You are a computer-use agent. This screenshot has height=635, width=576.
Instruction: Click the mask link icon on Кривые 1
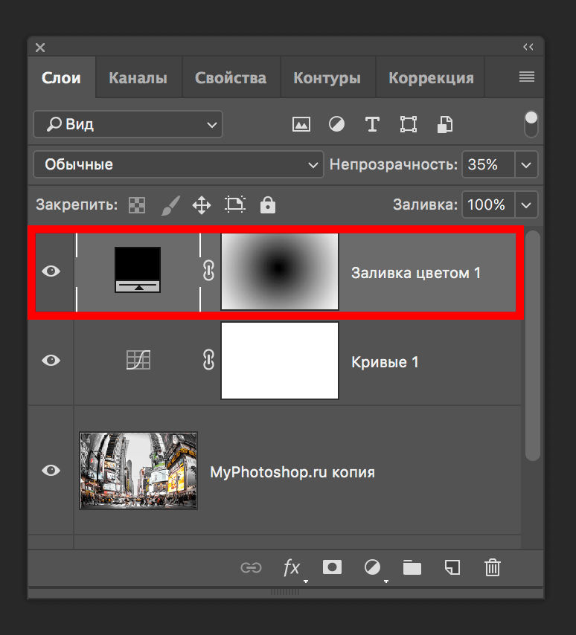click(x=208, y=360)
